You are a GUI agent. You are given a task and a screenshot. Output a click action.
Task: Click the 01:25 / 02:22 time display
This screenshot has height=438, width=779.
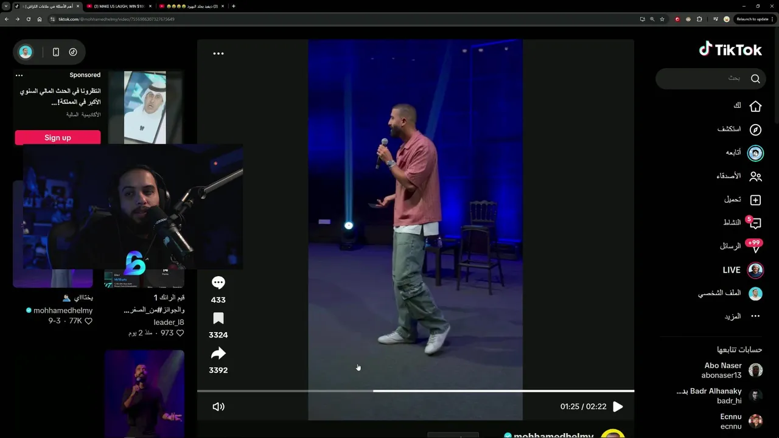583,406
